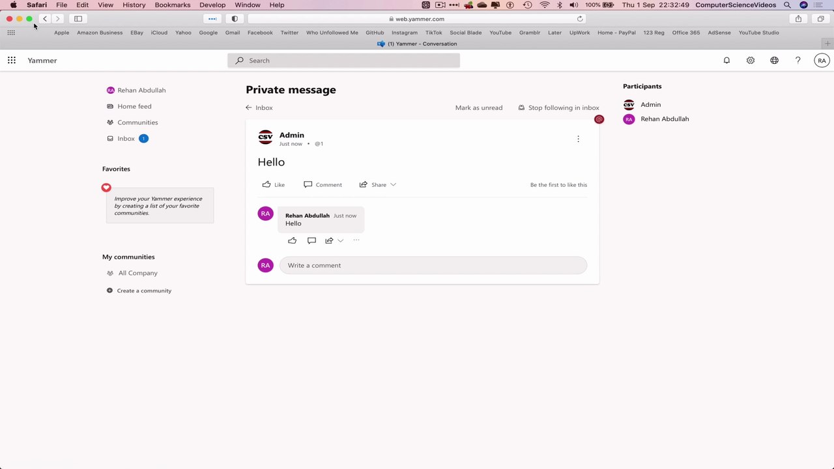The width and height of the screenshot is (834, 469).
Task: Click the Yammer search box
Action: (x=343, y=61)
